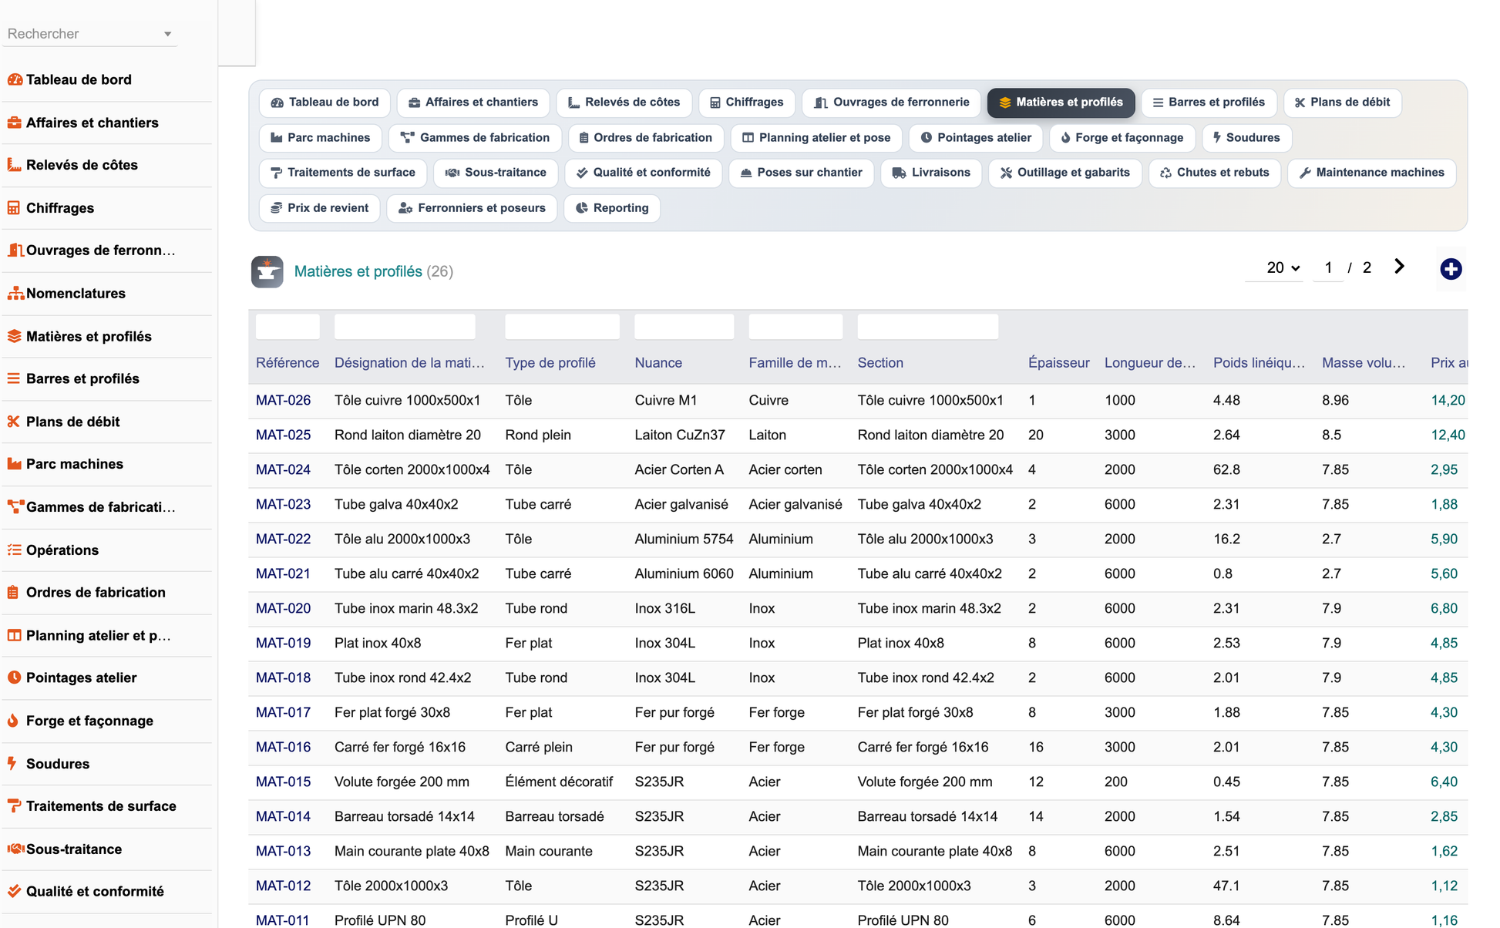Open the Planning atelier et pose tab
The width and height of the screenshot is (1500, 928).
(x=816, y=138)
